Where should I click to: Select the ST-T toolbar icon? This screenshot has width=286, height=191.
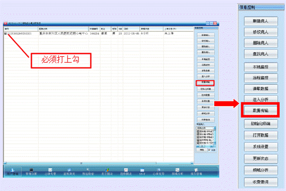pyautogui.click(x=142, y=172)
